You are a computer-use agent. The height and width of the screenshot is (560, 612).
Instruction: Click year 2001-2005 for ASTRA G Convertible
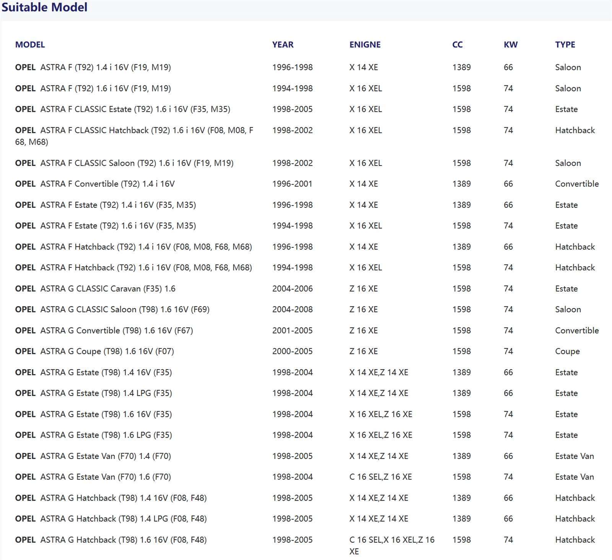point(292,330)
